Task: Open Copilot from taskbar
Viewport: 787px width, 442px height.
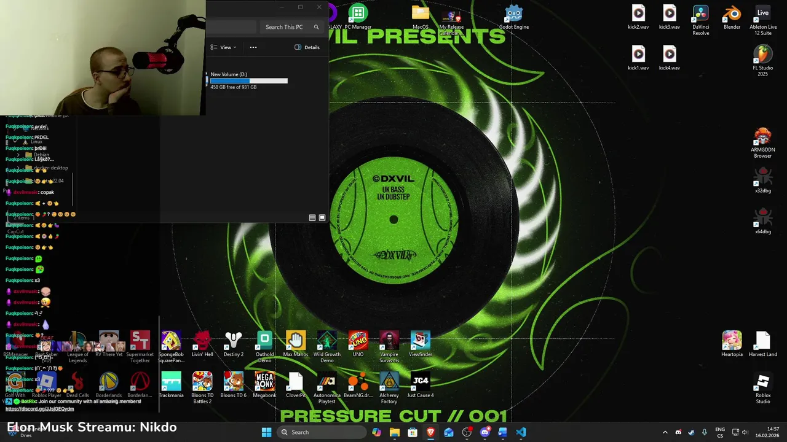Action: 376,432
